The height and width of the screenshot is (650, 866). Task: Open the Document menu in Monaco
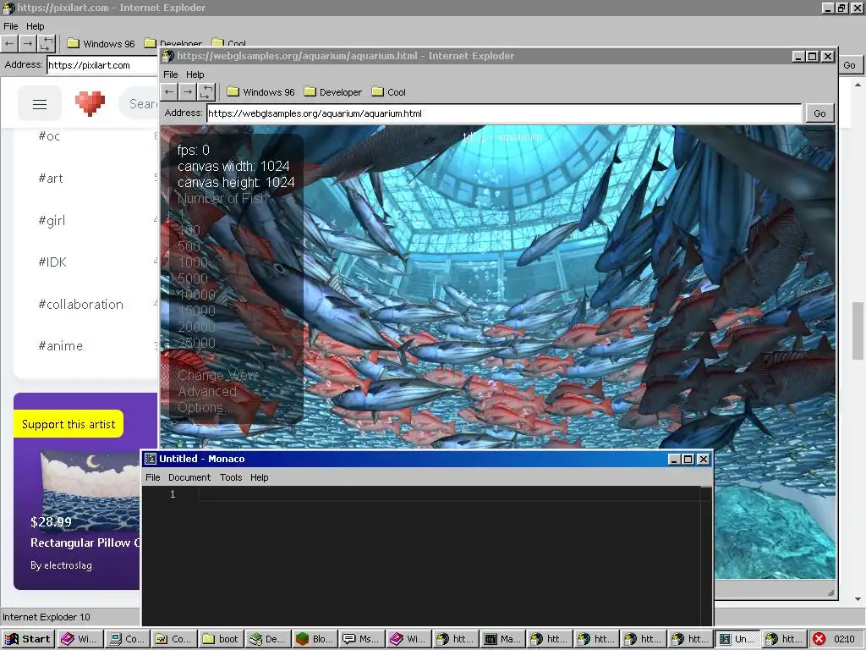[189, 477]
